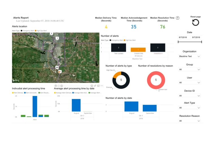This screenshot has width=212, height=141.
Task: Expand hierarchy level on average chart
Action: pos(62,86)
